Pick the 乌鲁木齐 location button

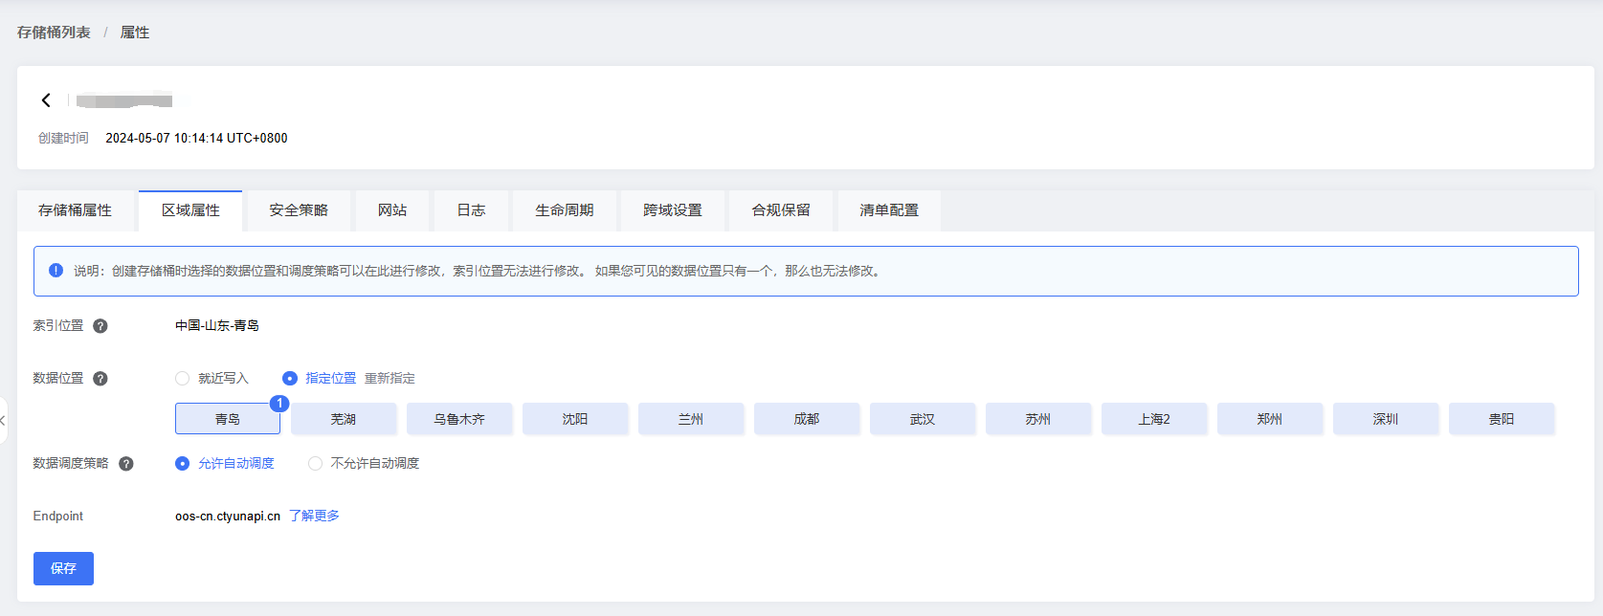tap(459, 419)
